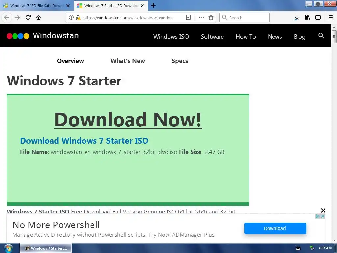Image resolution: width=337 pixels, height=253 pixels.
Task: Click the Windowstan site search magnifier
Action: (x=321, y=36)
